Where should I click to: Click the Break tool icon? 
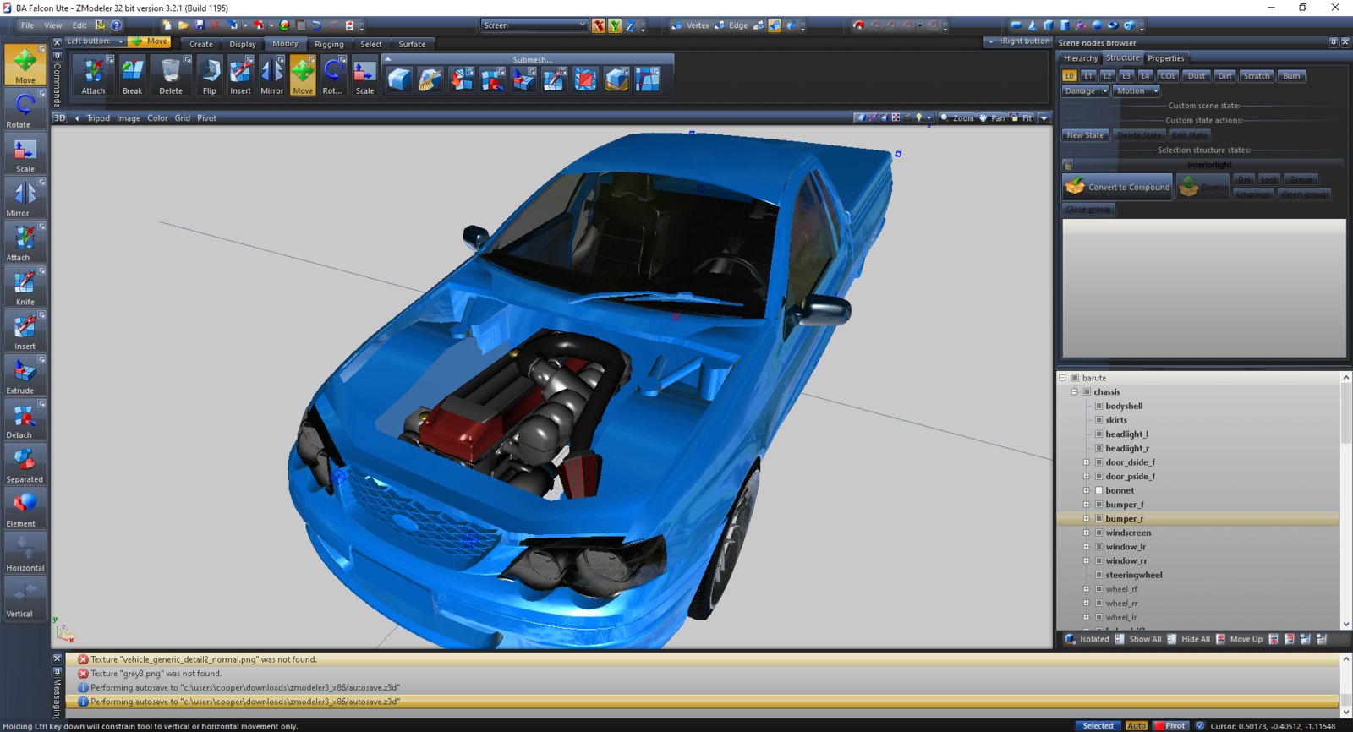click(133, 75)
